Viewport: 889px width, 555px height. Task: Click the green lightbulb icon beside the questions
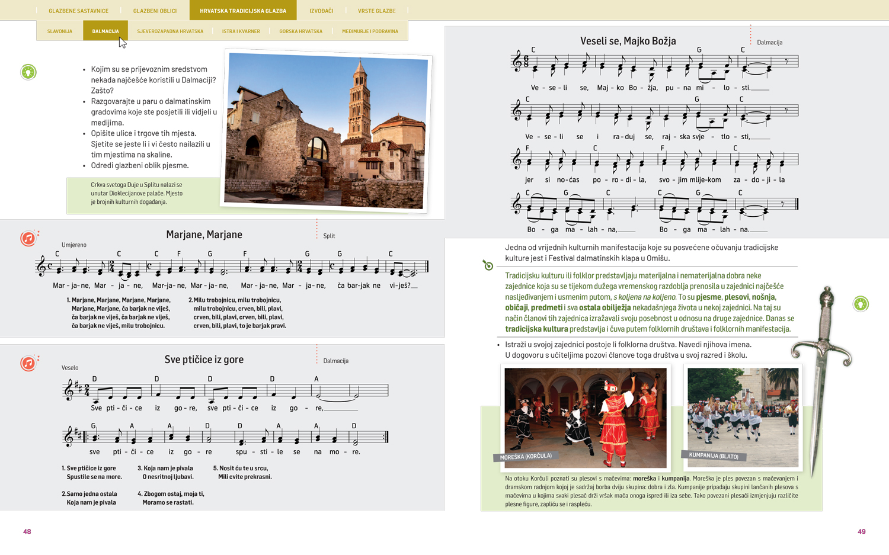click(28, 72)
